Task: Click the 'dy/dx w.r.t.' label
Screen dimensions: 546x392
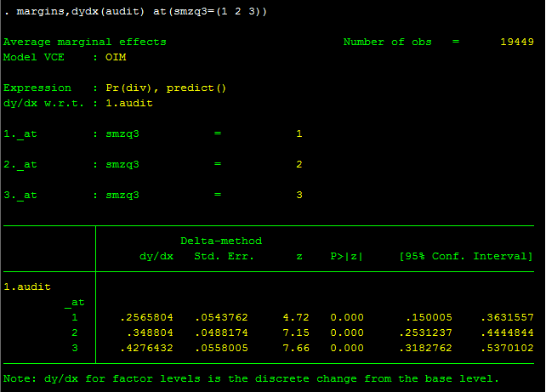Action: point(43,104)
